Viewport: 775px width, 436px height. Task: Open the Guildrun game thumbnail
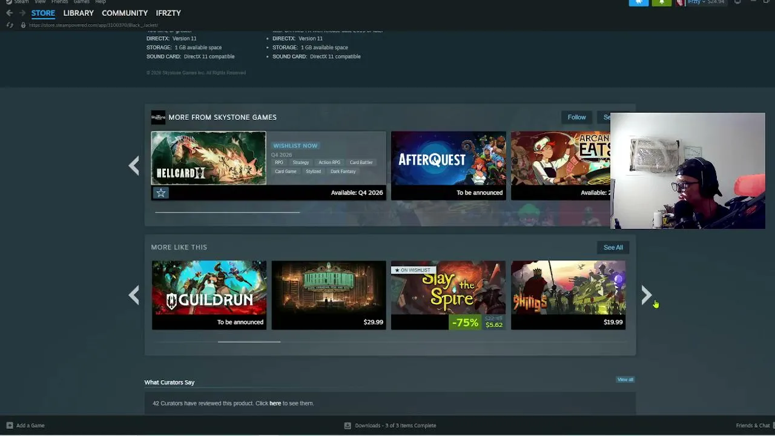tap(209, 288)
